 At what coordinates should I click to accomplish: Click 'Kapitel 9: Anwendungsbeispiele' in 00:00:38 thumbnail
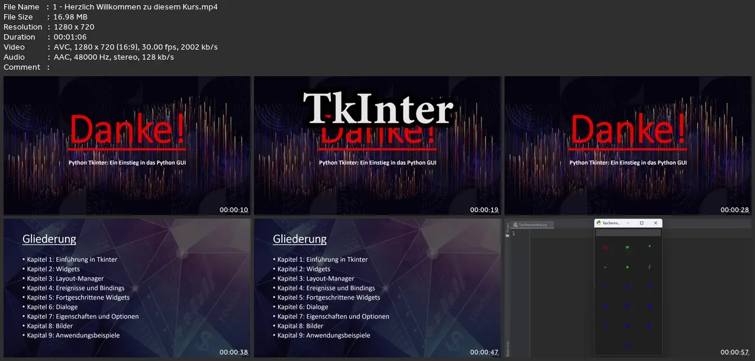pyautogui.click(x=73, y=335)
